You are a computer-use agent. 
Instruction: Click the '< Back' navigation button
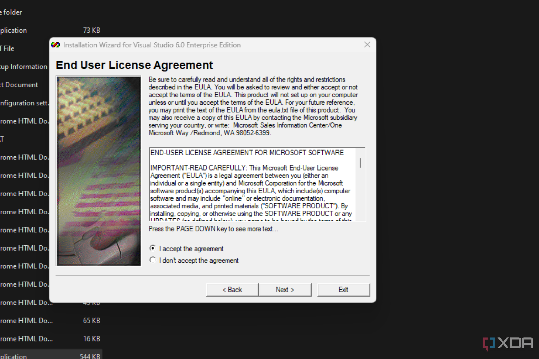232,289
